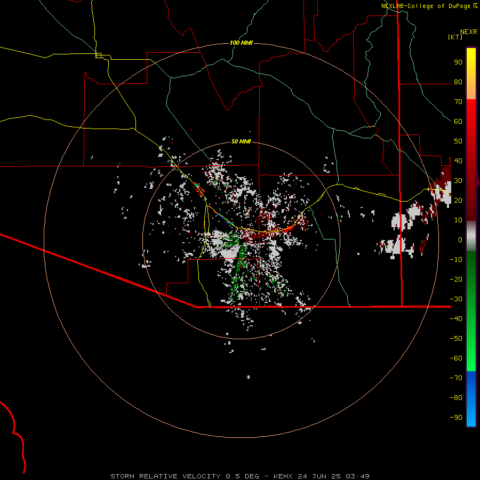Select the -30 value on velocity scale
The height and width of the screenshot is (480, 480).
(456, 299)
